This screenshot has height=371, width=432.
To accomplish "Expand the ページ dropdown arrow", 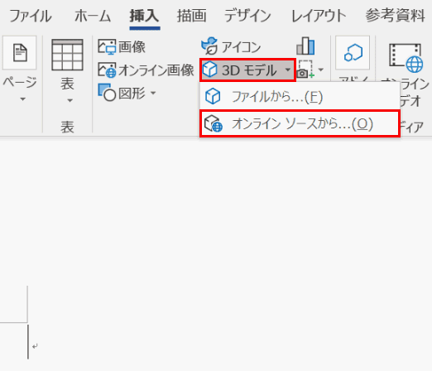I will [22, 99].
